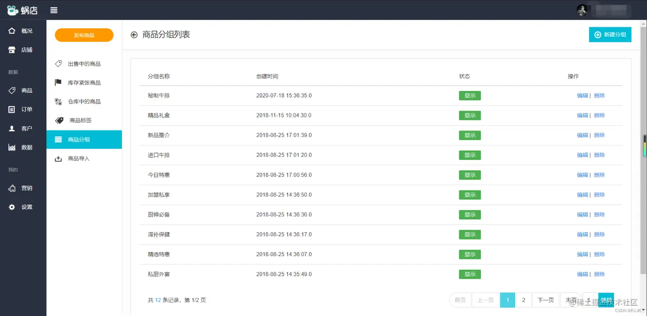This screenshot has width=647, height=316.
Task: Open the 店铺 menu item
Action: click(23, 50)
